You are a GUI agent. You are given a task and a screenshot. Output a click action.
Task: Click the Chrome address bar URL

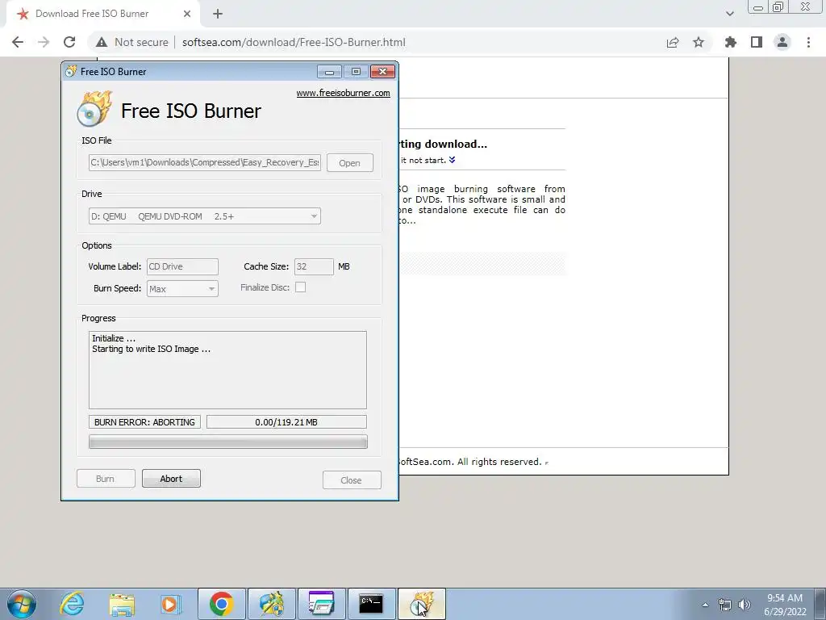click(294, 42)
